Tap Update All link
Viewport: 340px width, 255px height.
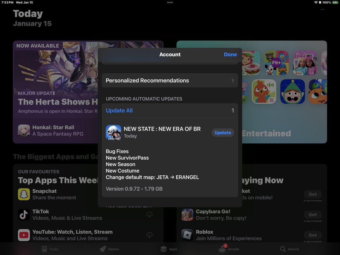coord(119,110)
